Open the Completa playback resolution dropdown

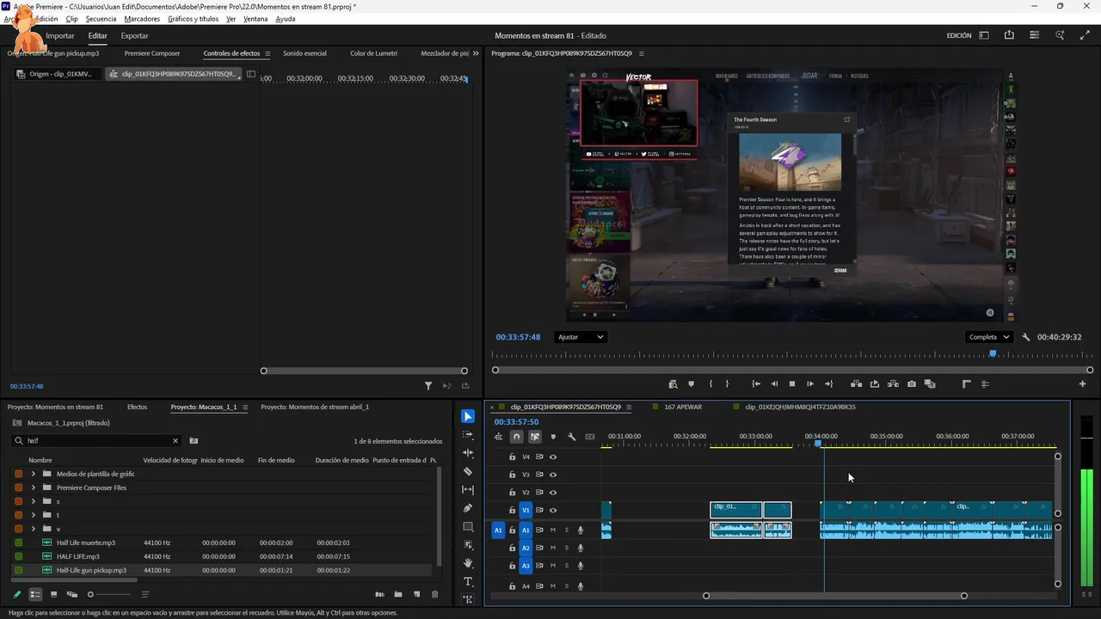pos(988,337)
